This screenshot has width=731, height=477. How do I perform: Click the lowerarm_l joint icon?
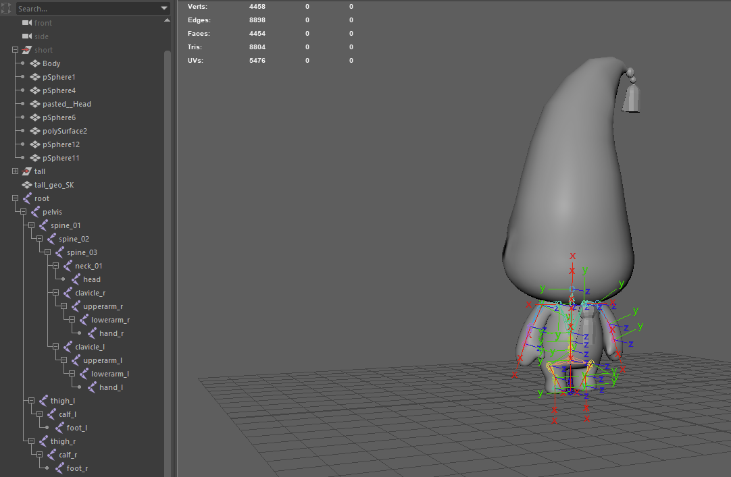pyautogui.click(x=84, y=374)
